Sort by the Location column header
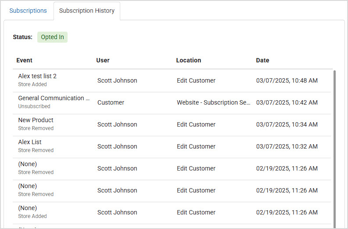Viewport: 348px width, 229px height. [189, 60]
